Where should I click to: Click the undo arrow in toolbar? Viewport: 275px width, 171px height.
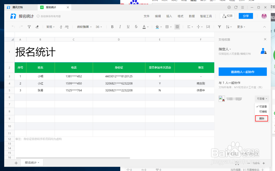tap(13, 27)
